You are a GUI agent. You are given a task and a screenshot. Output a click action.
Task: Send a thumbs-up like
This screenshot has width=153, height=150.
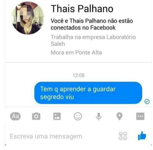(142, 136)
